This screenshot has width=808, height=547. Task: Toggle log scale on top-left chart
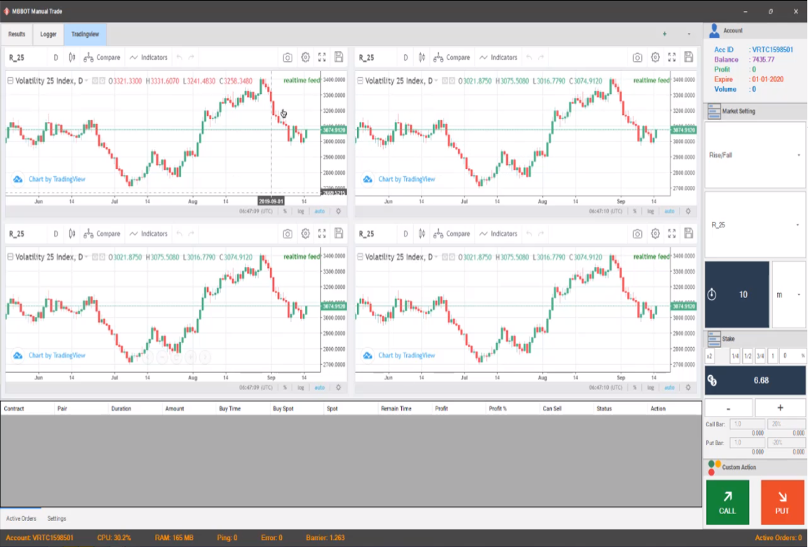coord(301,211)
